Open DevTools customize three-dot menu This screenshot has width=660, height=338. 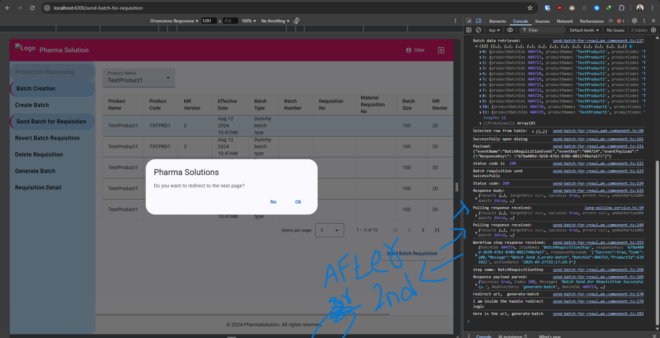click(644, 21)
